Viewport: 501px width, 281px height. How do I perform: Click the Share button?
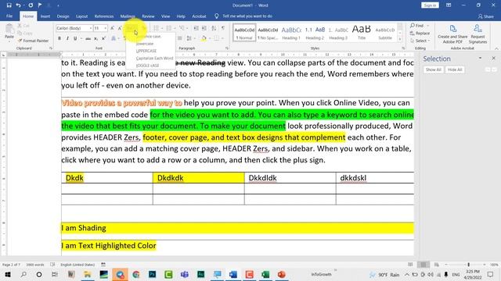coord(486,16)
